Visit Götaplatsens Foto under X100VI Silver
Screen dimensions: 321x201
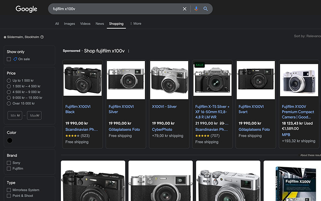click(x=124, y=129)
